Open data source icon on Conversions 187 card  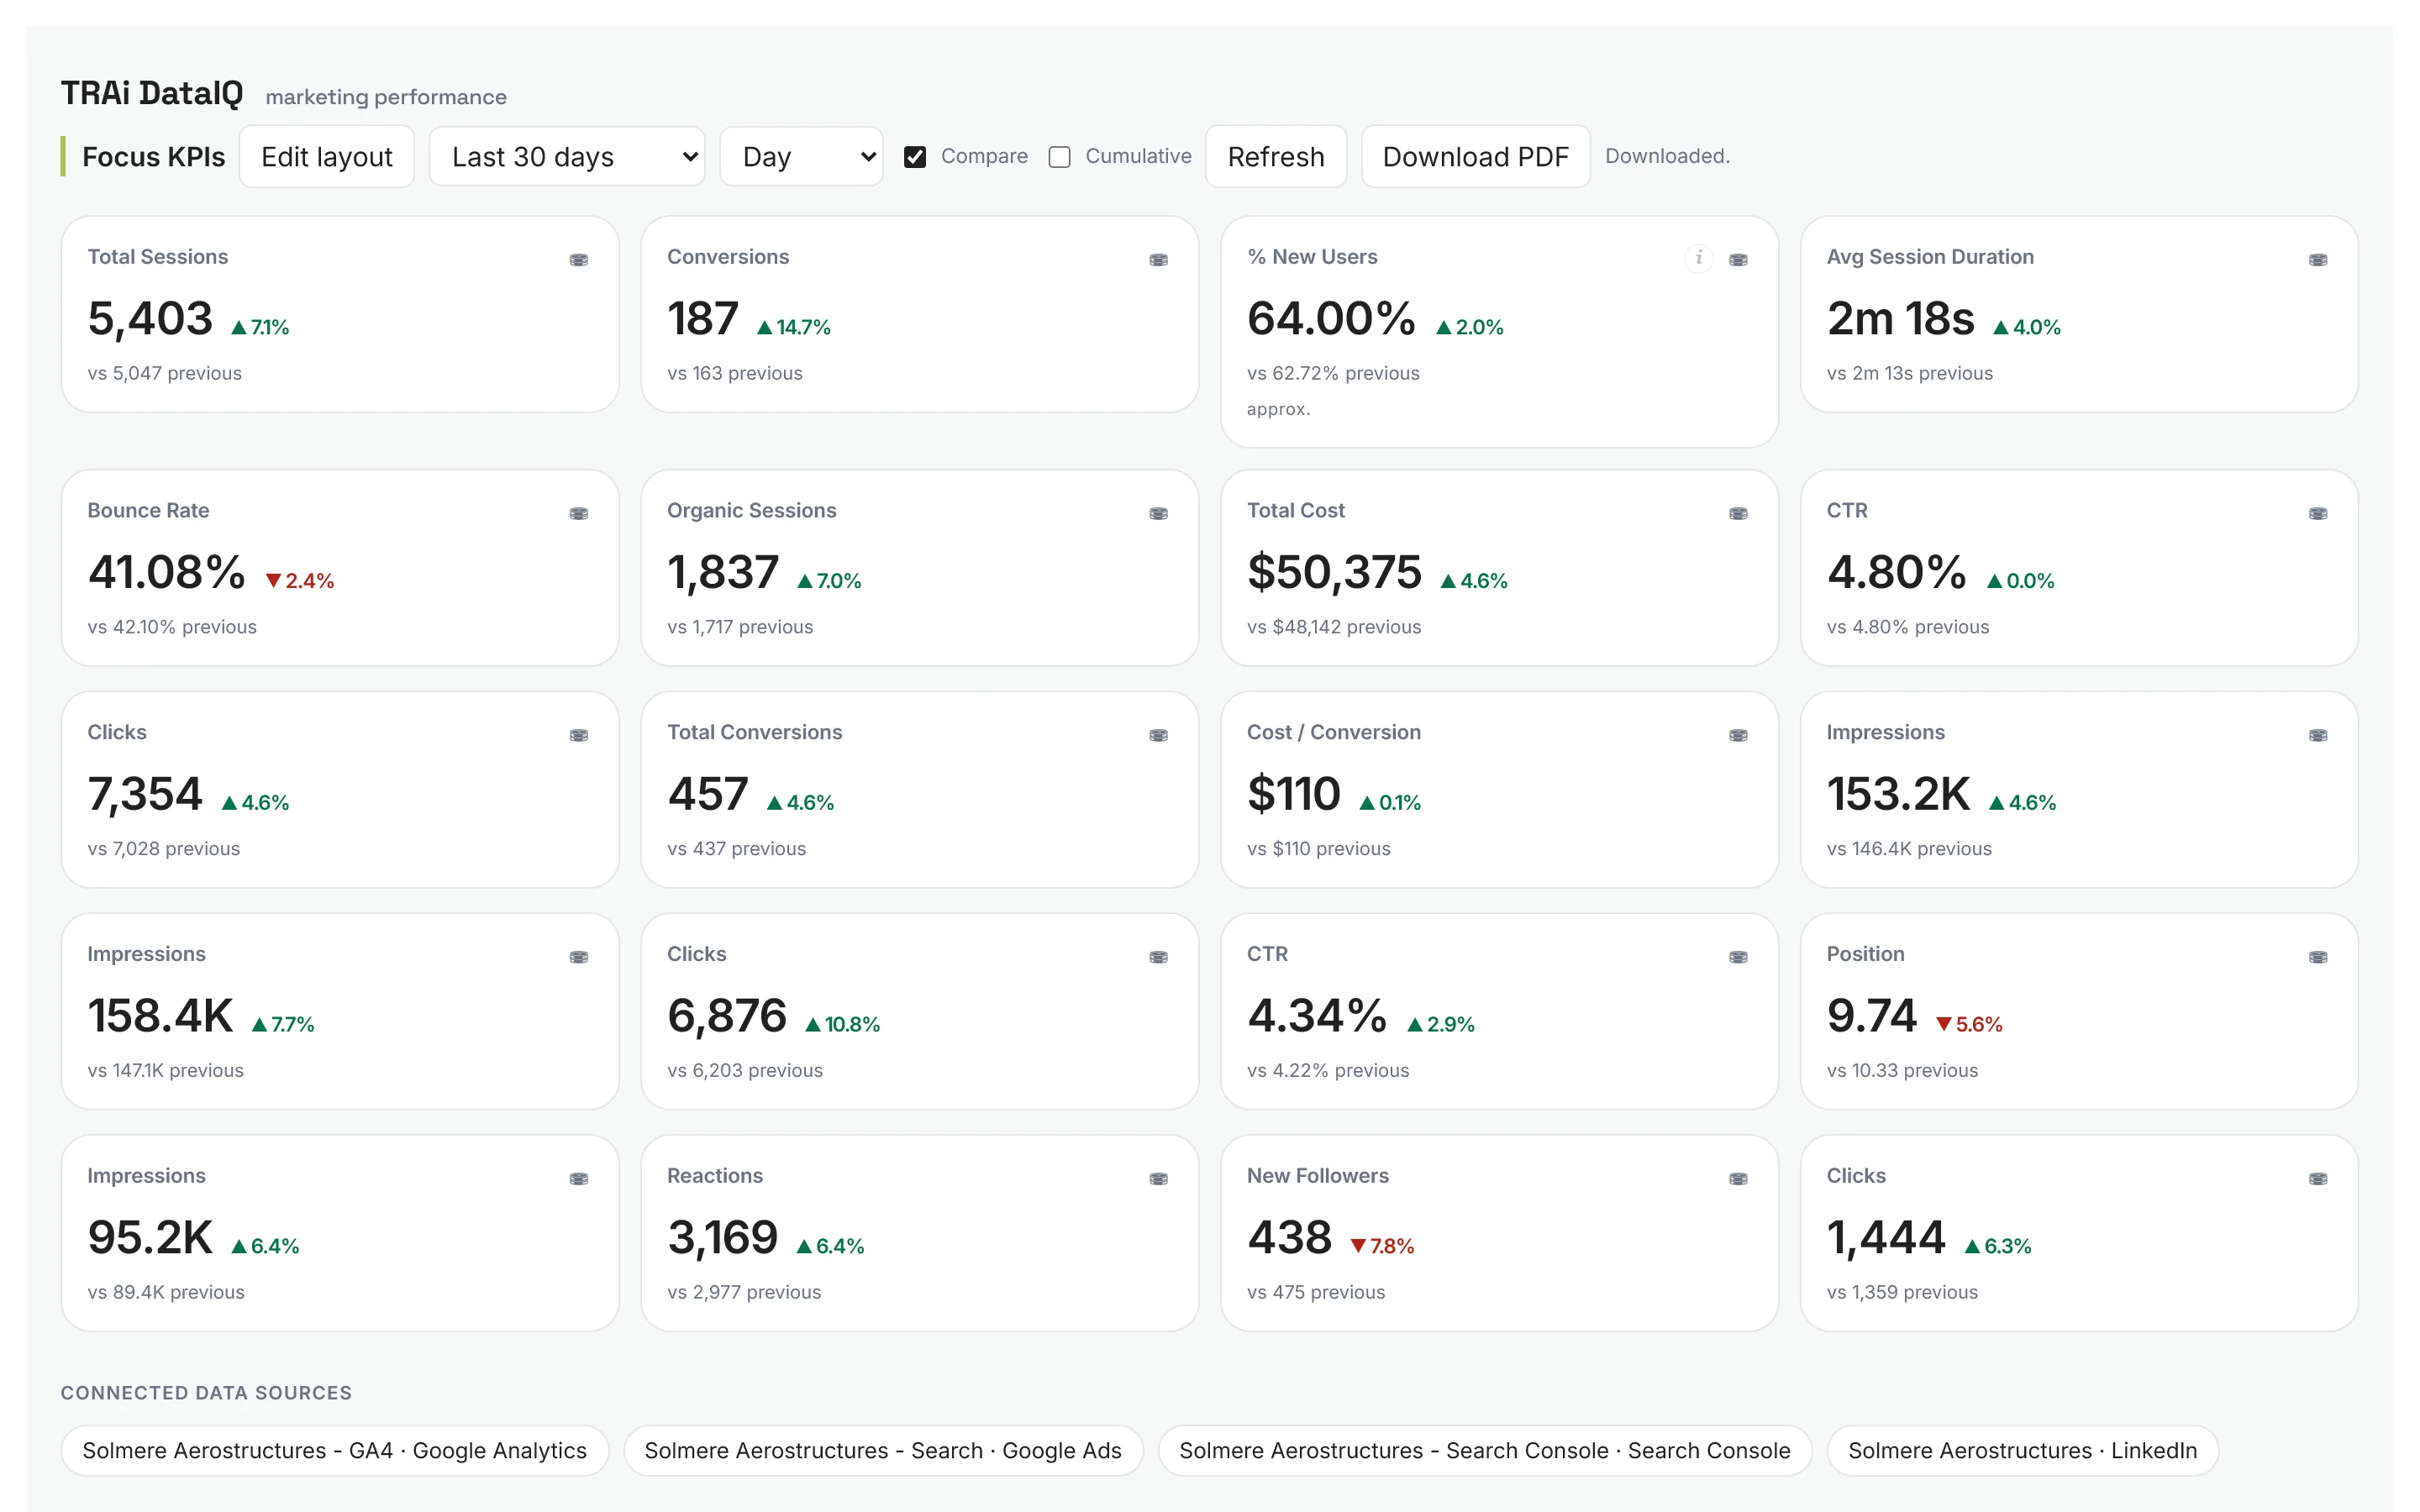click(x=1159, y=260)
